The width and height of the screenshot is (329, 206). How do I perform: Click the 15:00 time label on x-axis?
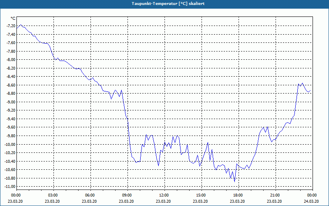(202, 195)
